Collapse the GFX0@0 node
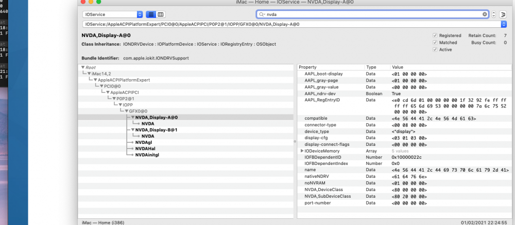 pyautogui.click(x=127, y=111)
